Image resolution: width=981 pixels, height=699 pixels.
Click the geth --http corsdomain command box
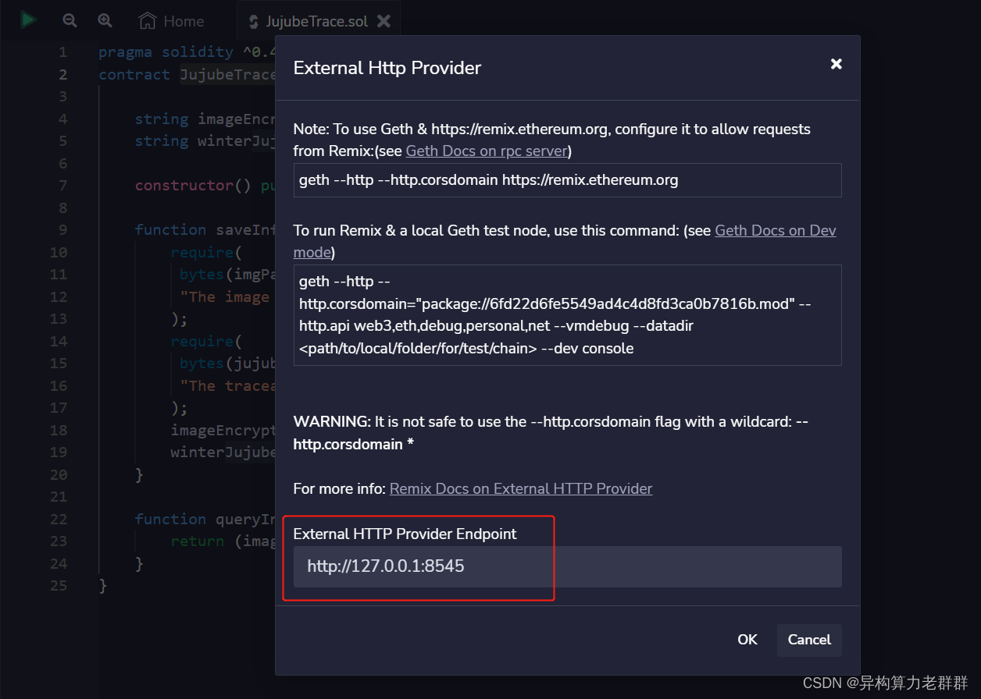pos(567,180)
